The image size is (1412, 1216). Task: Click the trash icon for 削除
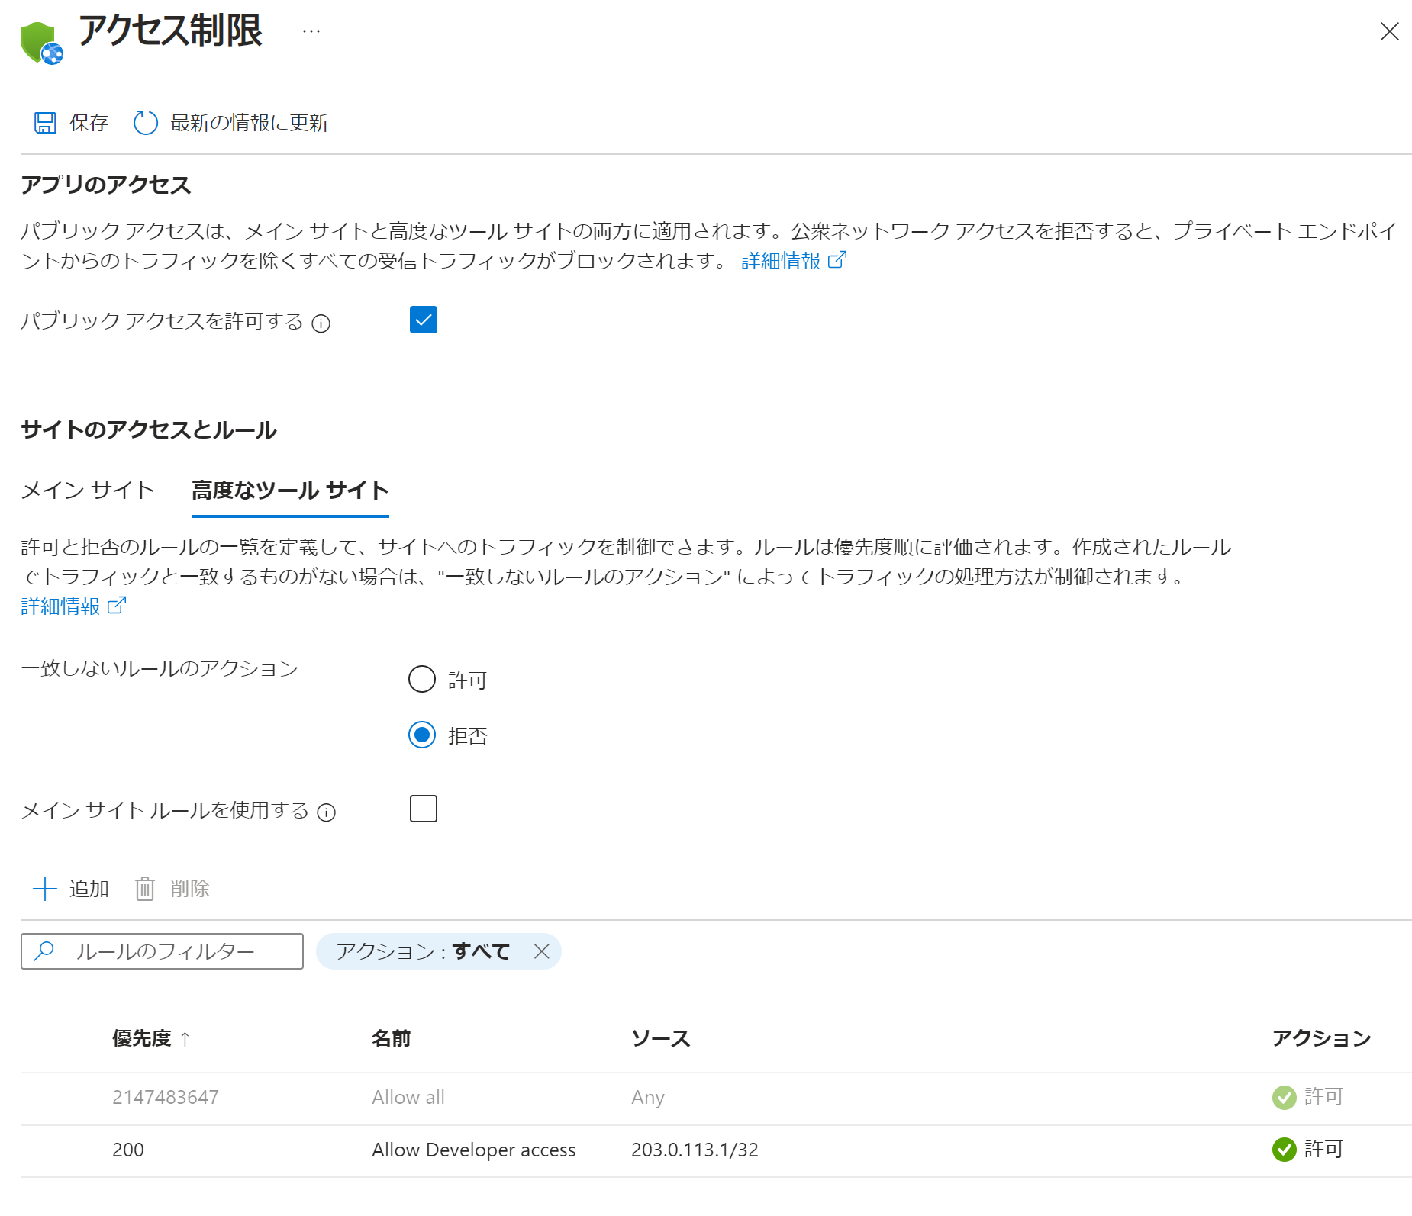[145, 889]
